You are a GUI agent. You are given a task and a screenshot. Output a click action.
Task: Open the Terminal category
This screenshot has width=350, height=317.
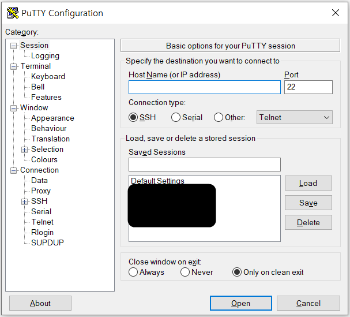click(36, 66)
